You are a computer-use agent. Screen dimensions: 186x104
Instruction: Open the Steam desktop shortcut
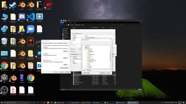[13, 5]
